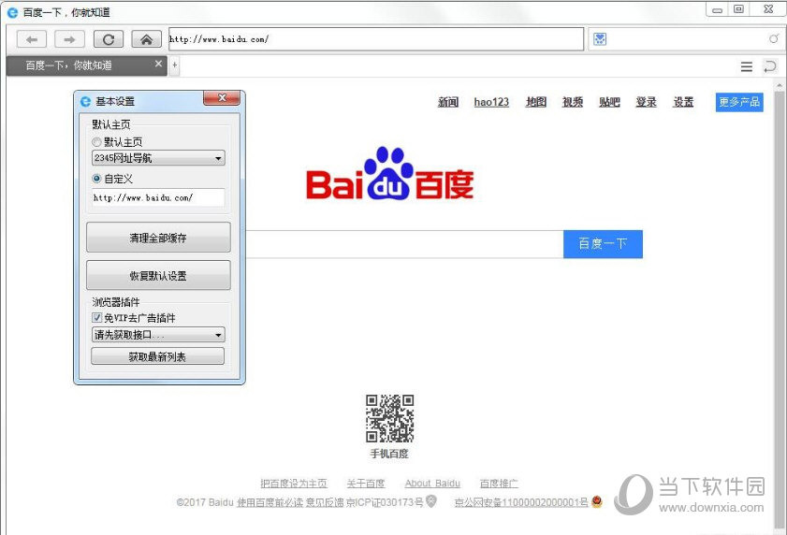Click the 登录 link

(646, 102)
